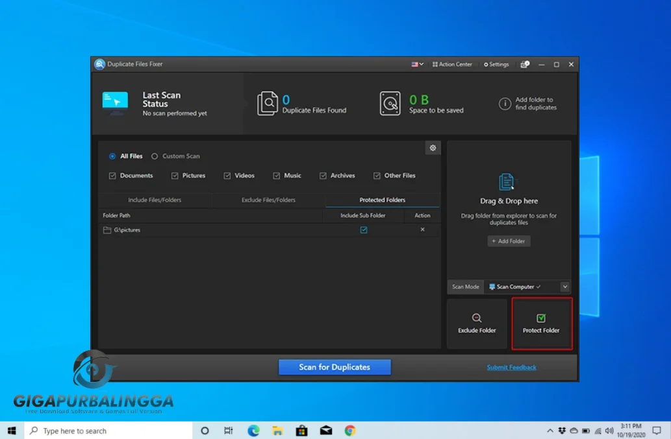
Task: Click the camera notification icon in titlebar
Action: coord(525,64)
